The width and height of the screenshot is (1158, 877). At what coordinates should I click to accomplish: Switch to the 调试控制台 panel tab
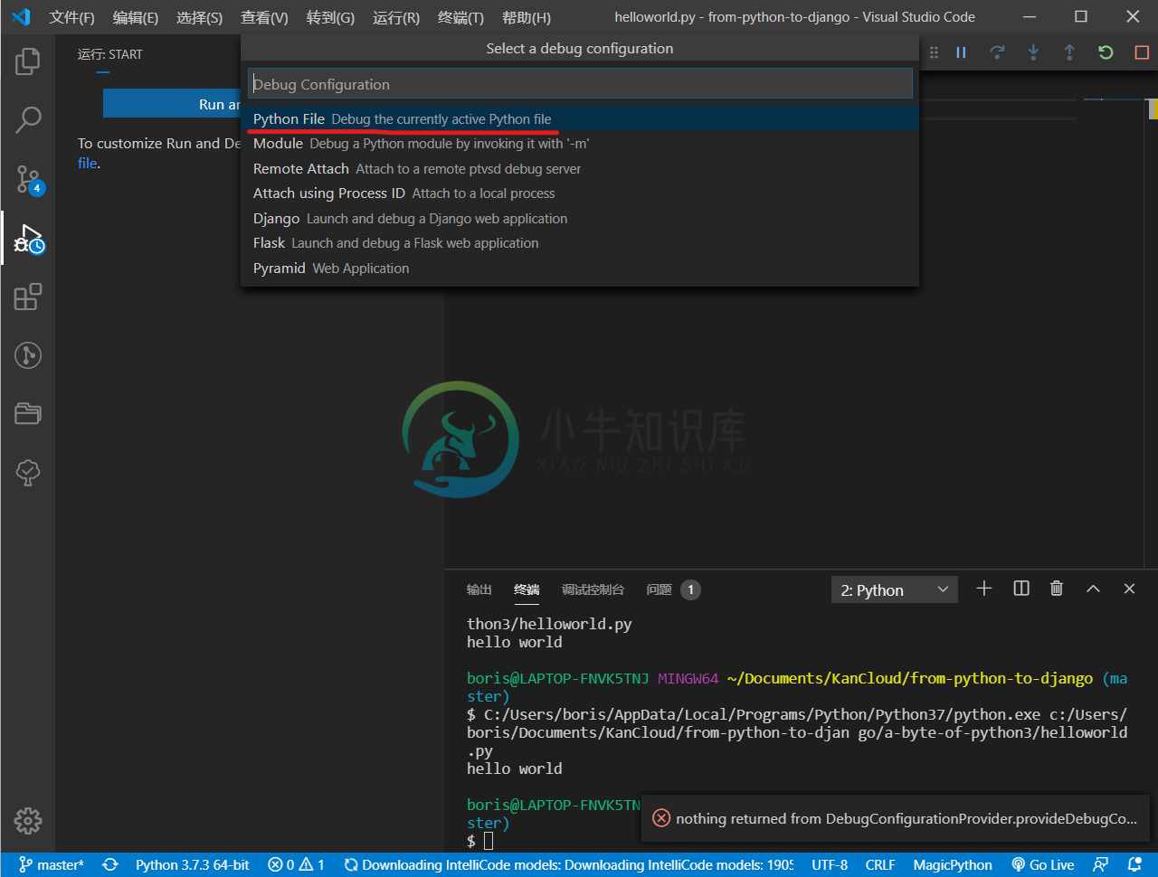click(593, 589)
